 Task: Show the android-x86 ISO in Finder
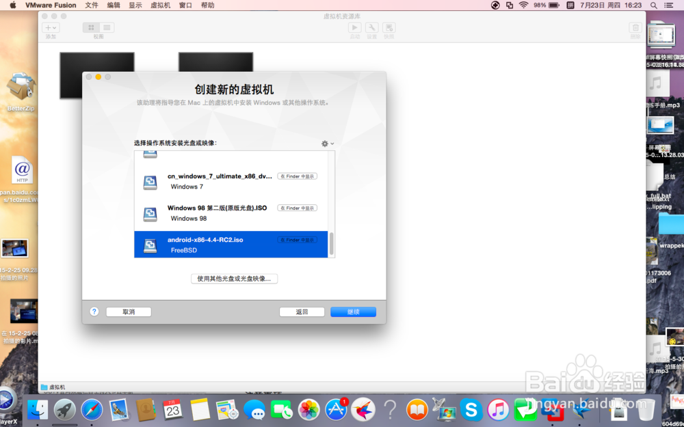coord(297,240)
